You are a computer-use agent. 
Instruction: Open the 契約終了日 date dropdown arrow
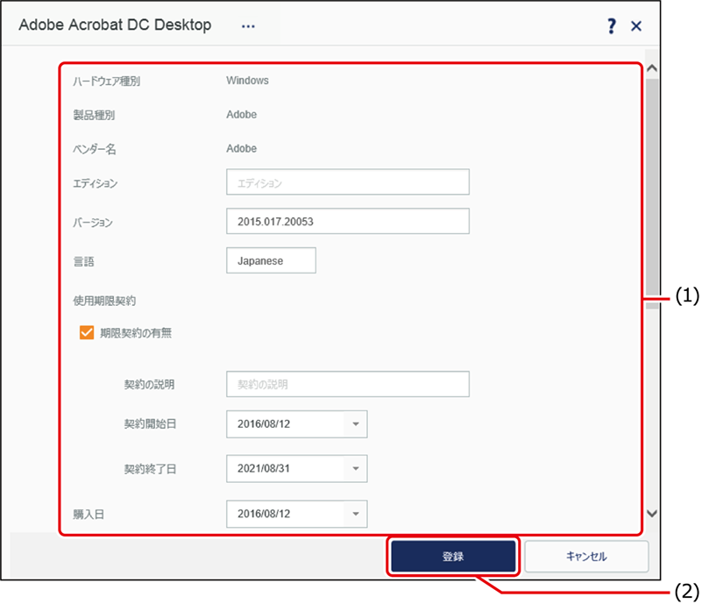pyautogui.click(x=356, y=469)
